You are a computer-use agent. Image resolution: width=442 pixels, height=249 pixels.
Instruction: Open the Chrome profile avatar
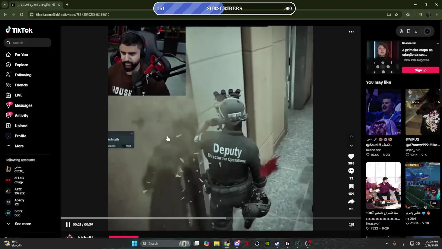tap(429, 15)
